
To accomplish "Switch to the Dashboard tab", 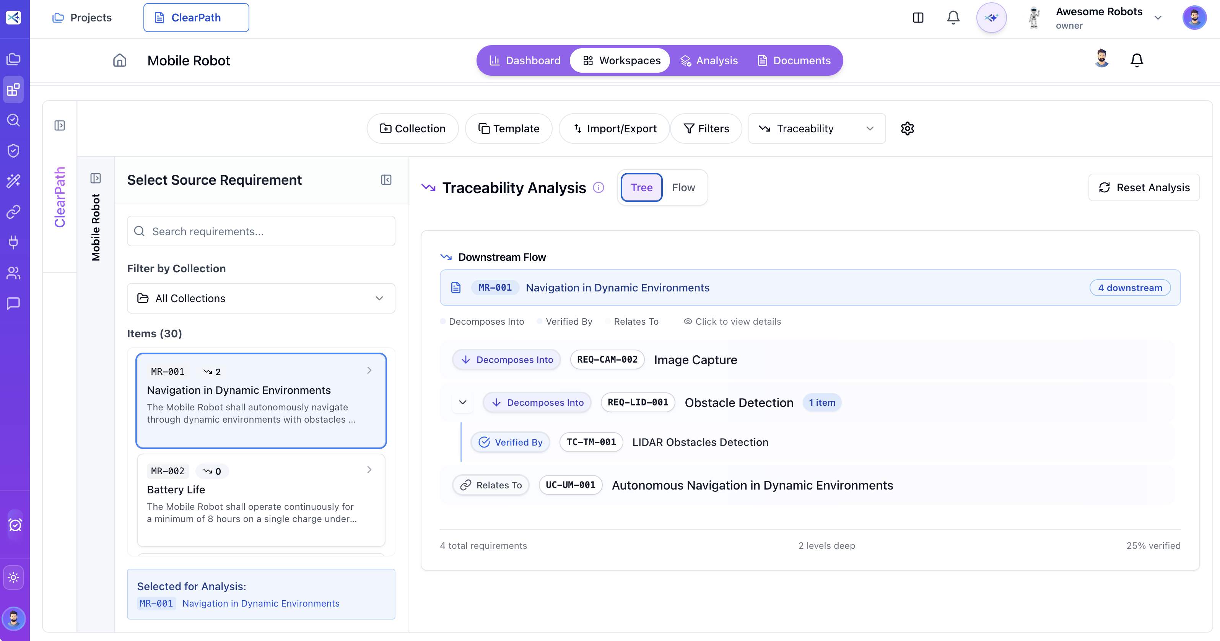I will click(x=524, y=60).
